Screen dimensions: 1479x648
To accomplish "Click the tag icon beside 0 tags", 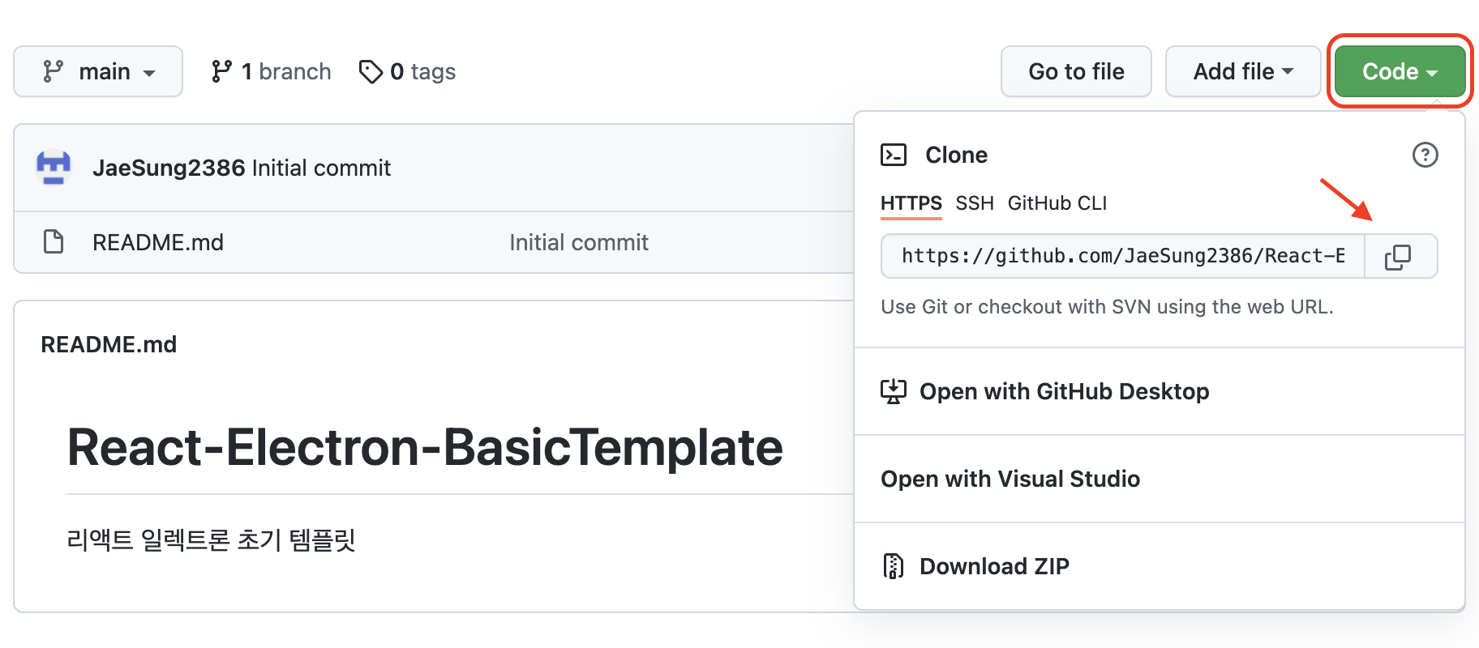I will 371,72.
